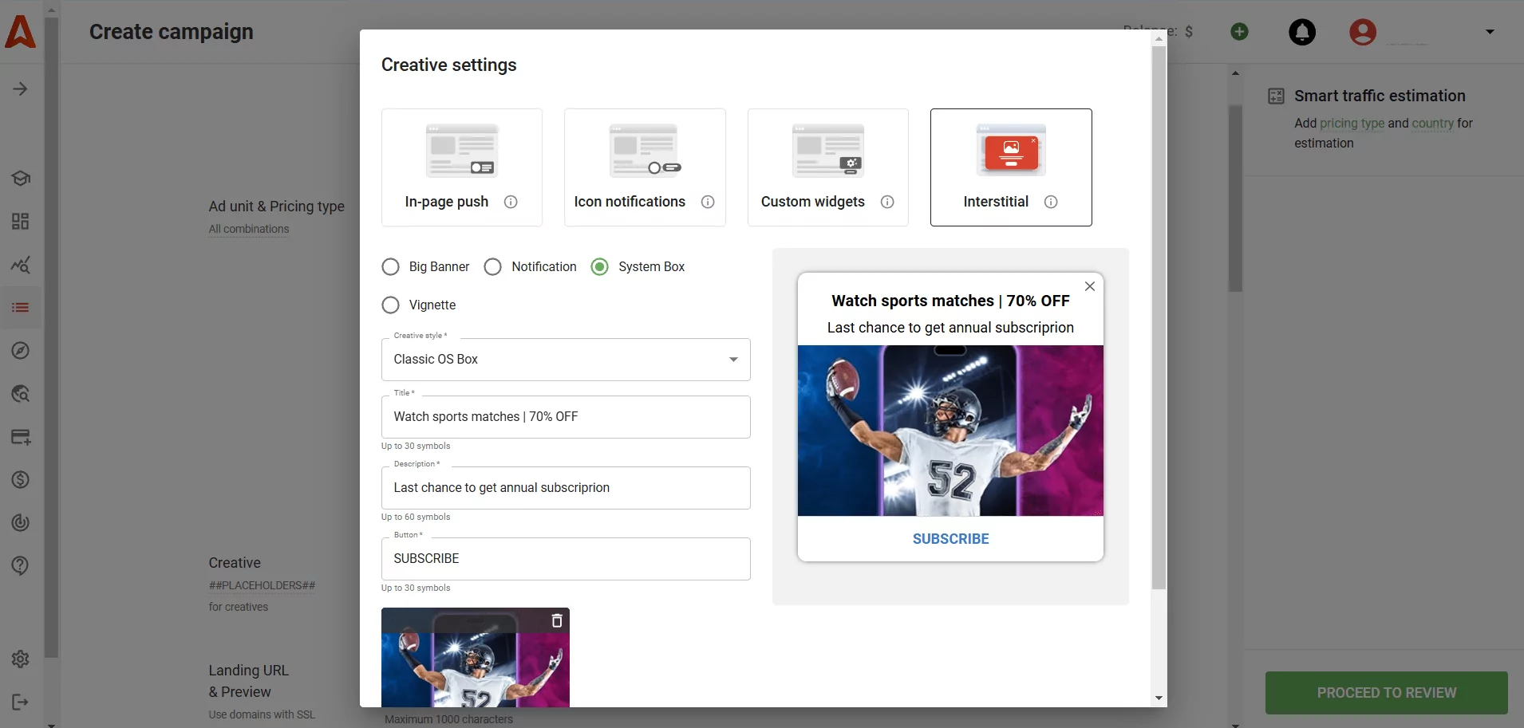
Task: Expand the account menu in top bar
Action: [x=1488, y=32]
